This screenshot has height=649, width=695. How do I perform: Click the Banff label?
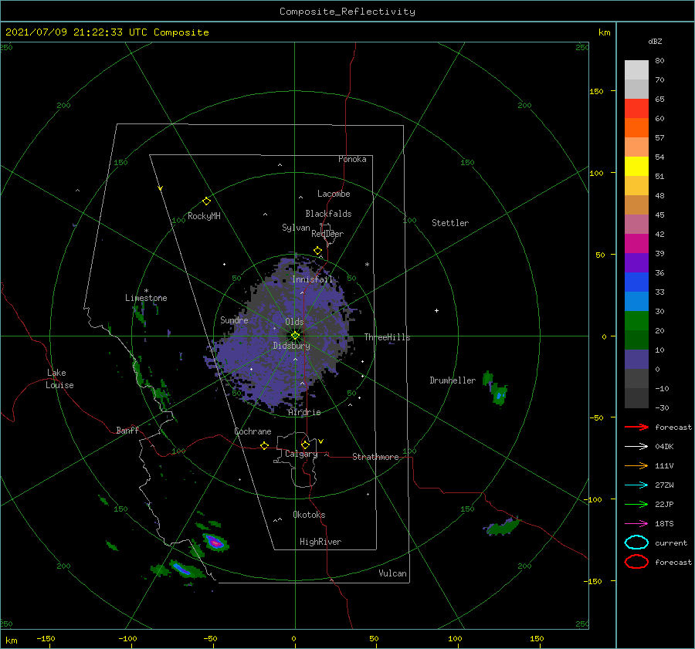click(x=127, y=430)
